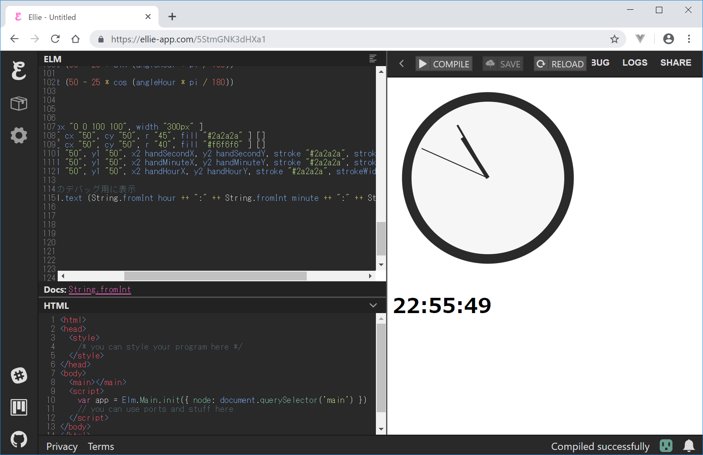The width and height of the screenshot is (703, 455).
Task: Click the view site info lock icon
Action: tap(101, 39)
